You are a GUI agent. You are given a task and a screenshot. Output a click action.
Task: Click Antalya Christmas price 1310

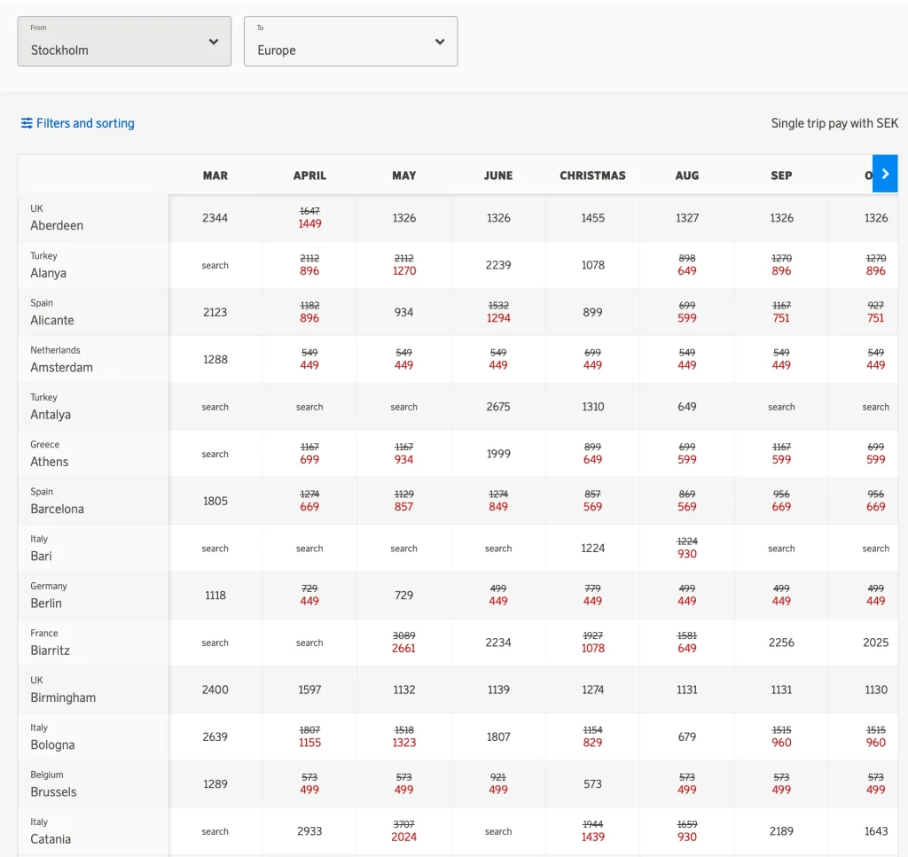pyautogui.click(x=593, y=407)
